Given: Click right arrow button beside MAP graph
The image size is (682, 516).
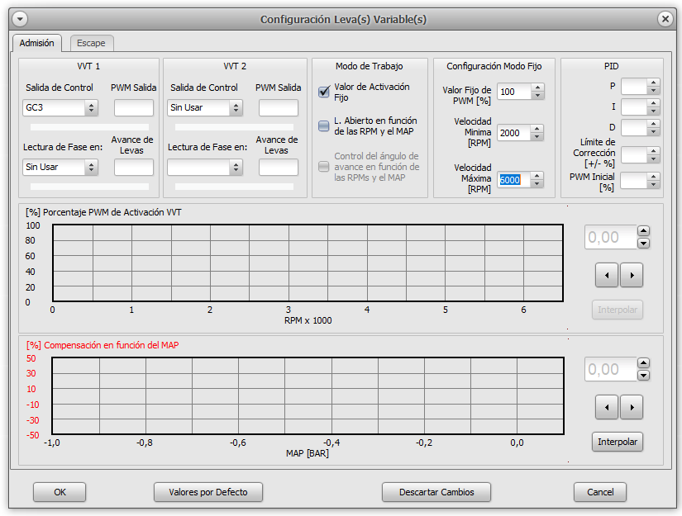Looking at the screenshot, I should coord(632,407).
